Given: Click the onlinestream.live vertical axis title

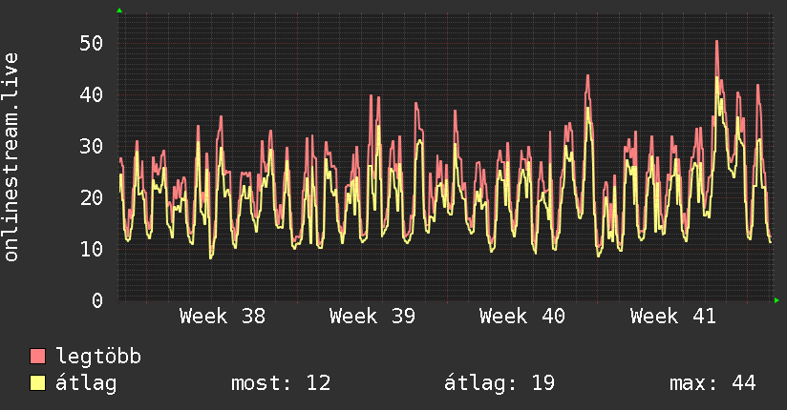Looking at the screenshot, I should pos(11,157).
